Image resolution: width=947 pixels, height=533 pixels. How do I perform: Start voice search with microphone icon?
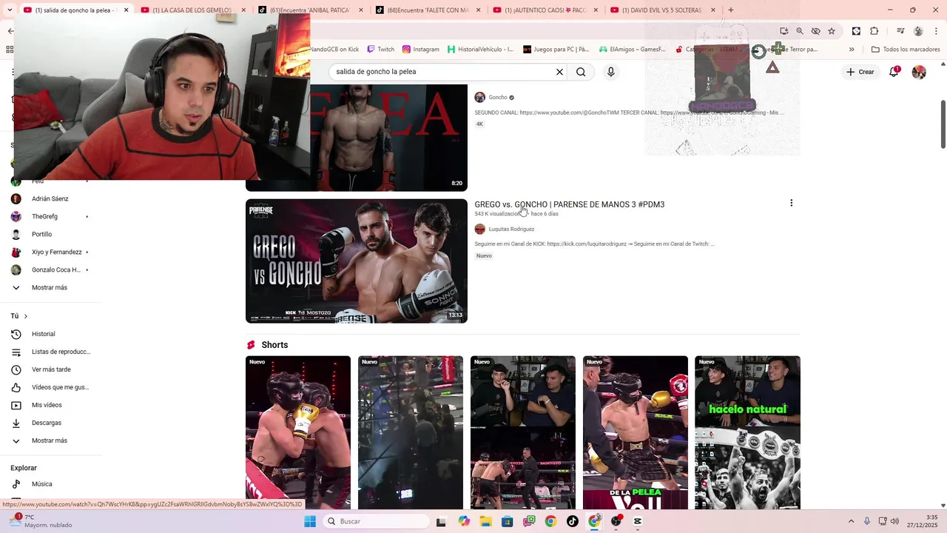[x=611, y=72]
